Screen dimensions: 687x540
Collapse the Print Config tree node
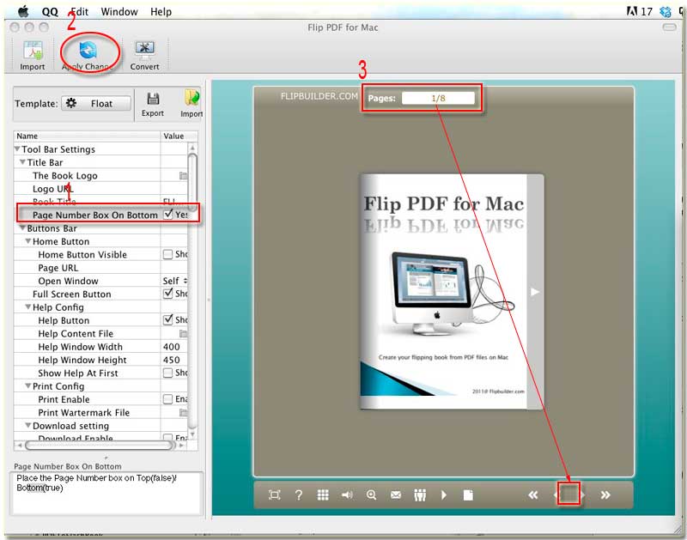pyautogui.click(x=28, y=385)
